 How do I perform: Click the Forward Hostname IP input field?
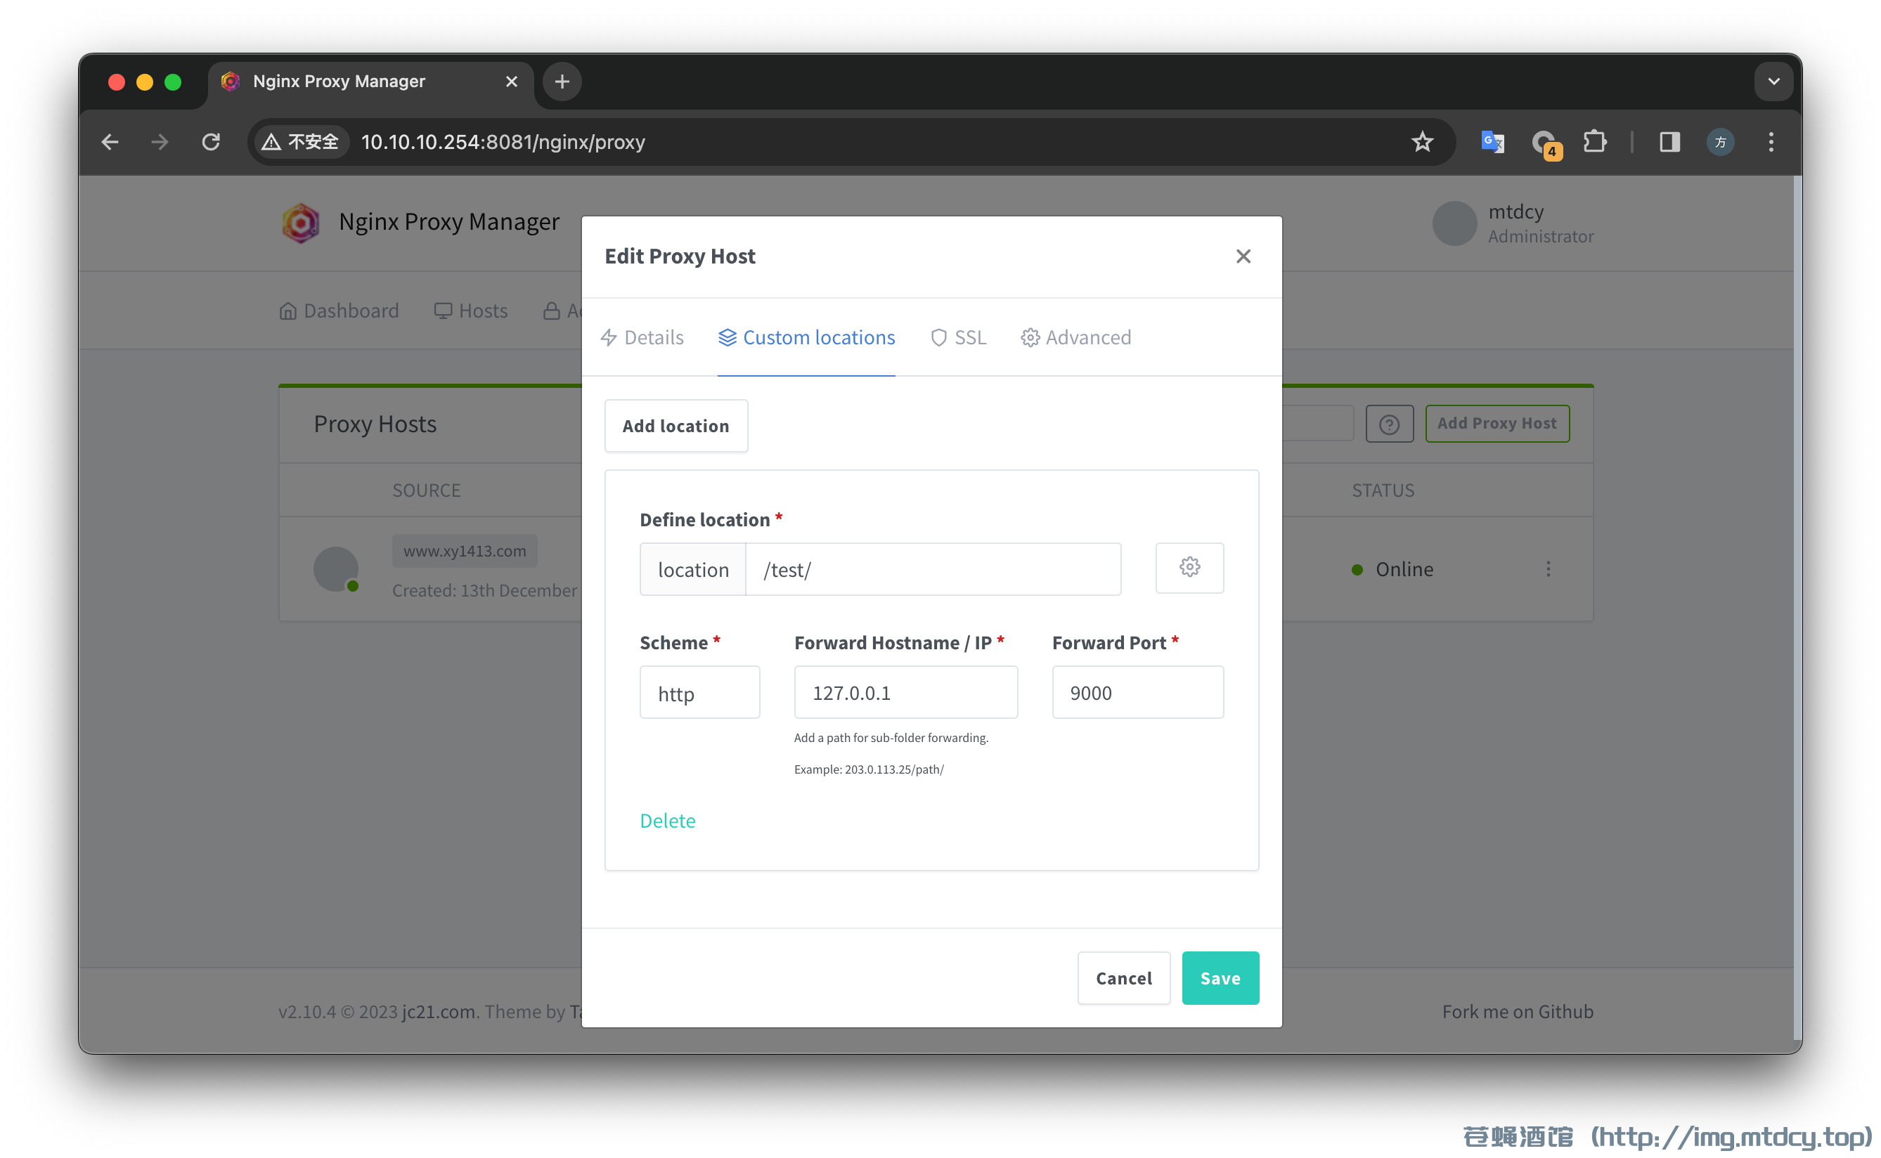click(904, 692)
